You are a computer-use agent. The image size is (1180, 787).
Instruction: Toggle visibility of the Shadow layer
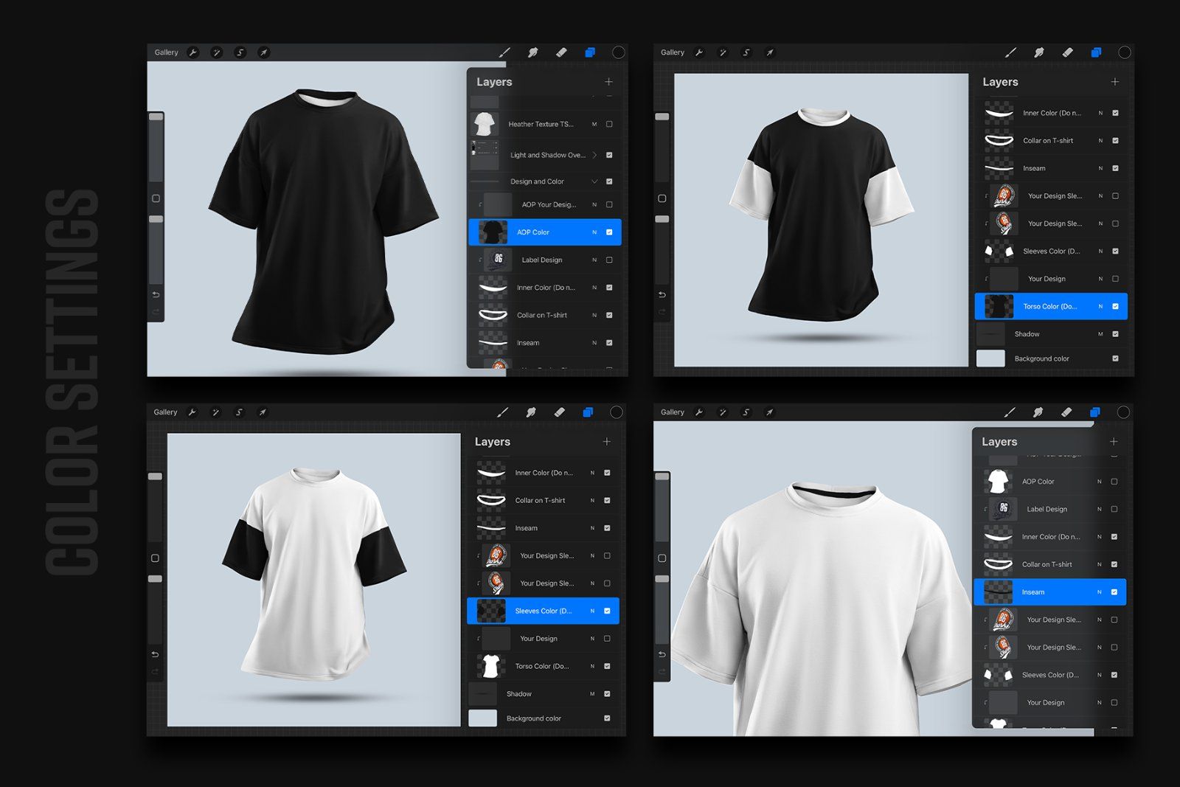coord(1114,333)
